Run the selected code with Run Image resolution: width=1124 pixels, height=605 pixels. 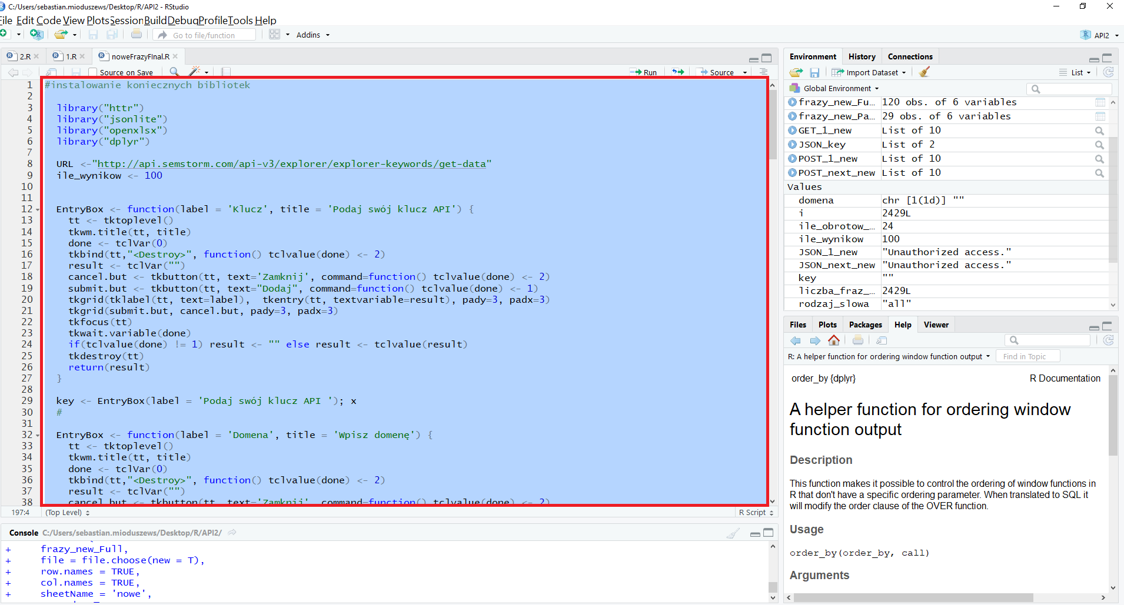(x=644, y=72)
